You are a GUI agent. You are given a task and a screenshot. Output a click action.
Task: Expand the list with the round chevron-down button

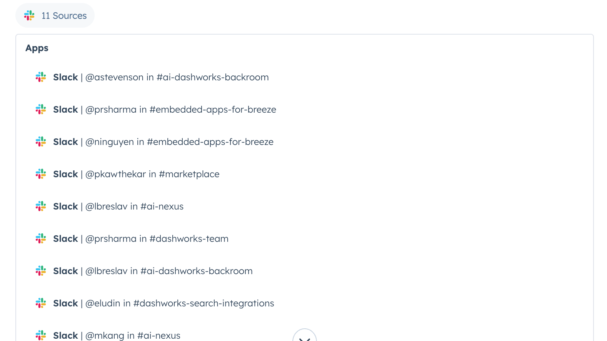(x=304, y=336)
